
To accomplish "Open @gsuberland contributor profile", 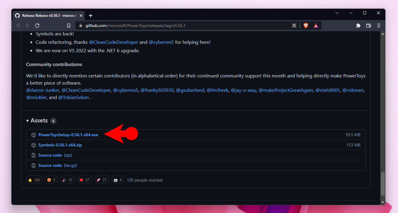I will (x=190, y=90).
